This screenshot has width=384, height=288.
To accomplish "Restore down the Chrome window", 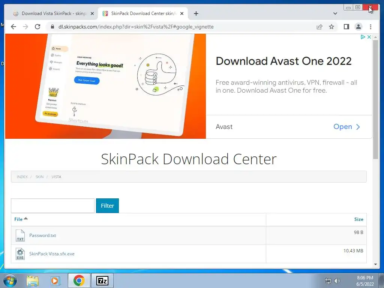I will click(x=357, y=7).
